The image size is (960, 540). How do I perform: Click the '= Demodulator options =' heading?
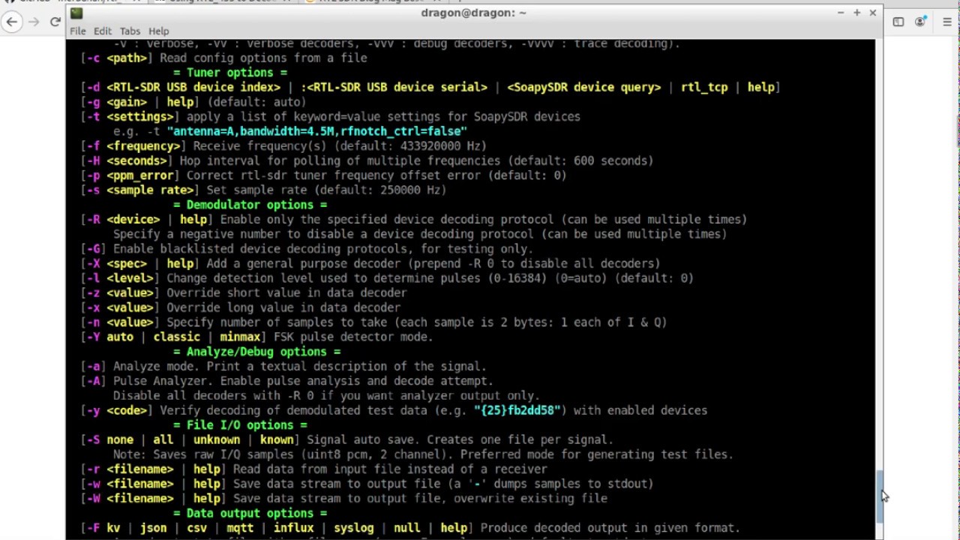click(x=250, y=205)
